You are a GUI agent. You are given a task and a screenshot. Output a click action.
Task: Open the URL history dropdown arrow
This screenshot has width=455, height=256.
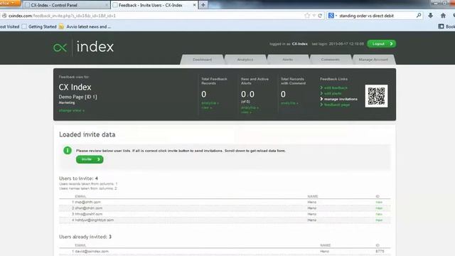point(314,16)
